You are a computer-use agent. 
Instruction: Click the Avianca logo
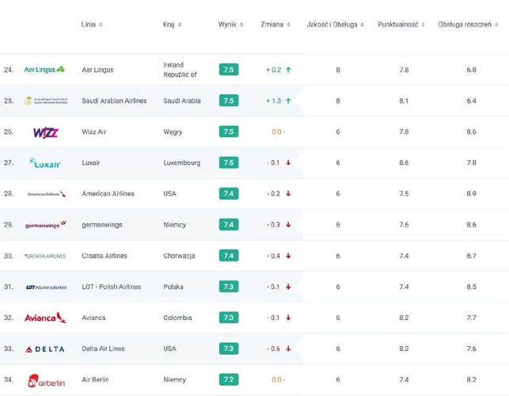click(x=45, y=318)
